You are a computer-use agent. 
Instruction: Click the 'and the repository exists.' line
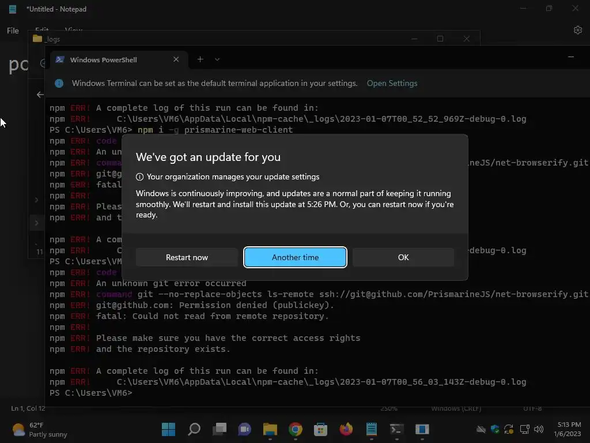click(140, 349)
